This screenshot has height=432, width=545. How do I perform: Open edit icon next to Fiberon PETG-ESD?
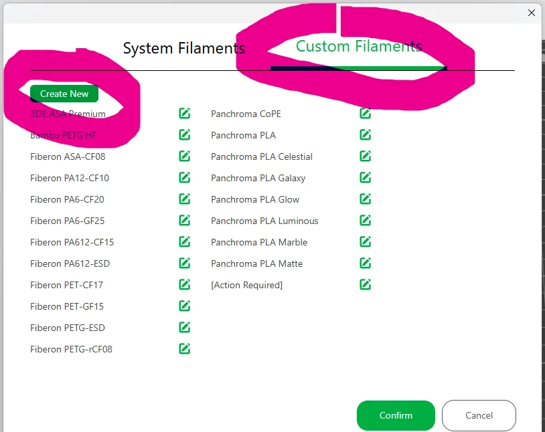click(185, 328)
